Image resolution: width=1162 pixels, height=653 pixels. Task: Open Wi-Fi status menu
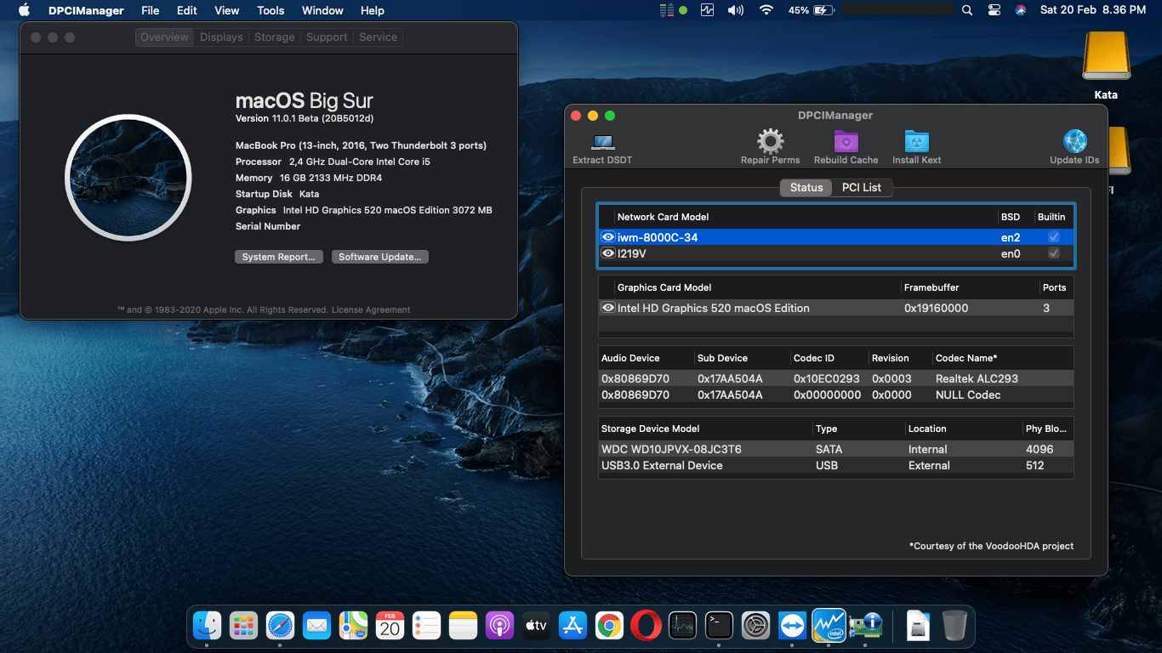tap(766, 10)
